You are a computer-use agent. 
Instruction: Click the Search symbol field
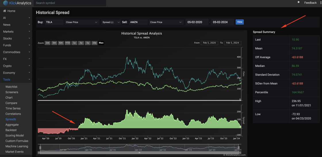click(70, 3)
